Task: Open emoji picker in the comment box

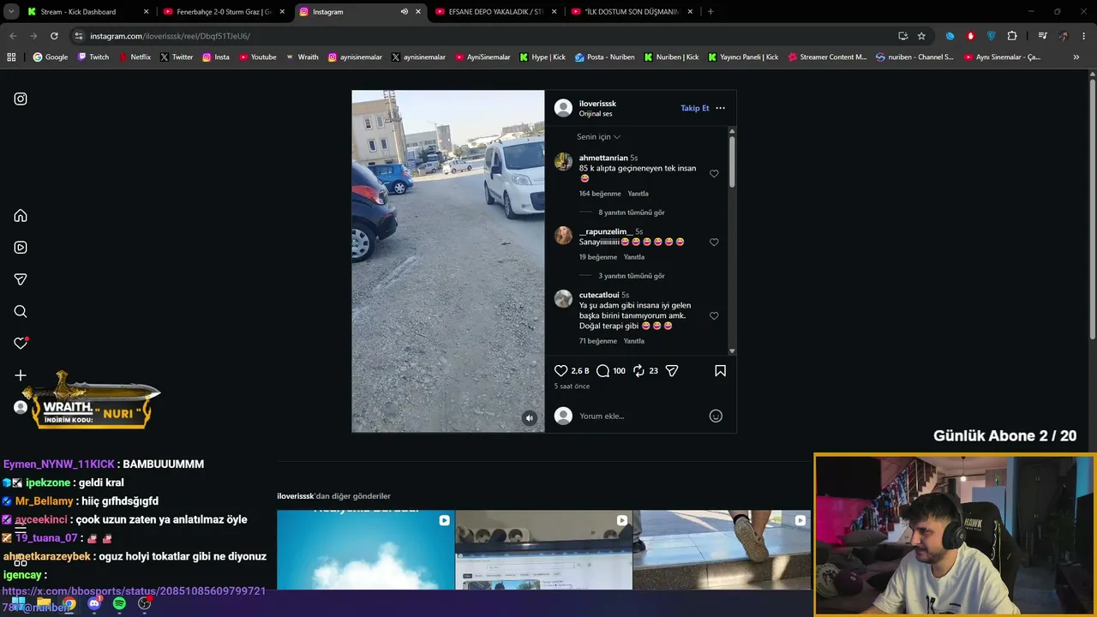Action: click(x=716, y=416)
